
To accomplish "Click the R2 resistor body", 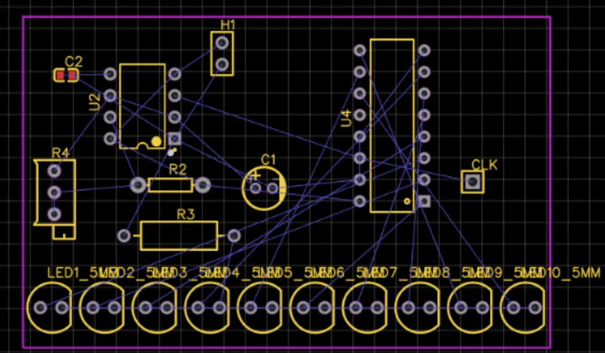I will click(x=171, y=185).
